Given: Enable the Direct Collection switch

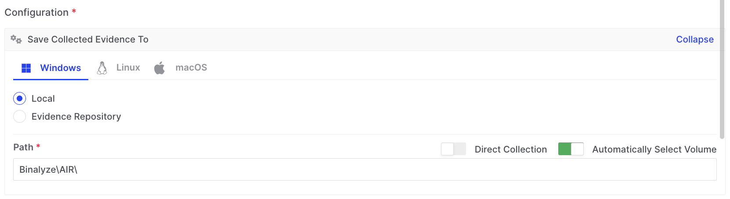Looking at the screenshot, I should tap(453, 149).
